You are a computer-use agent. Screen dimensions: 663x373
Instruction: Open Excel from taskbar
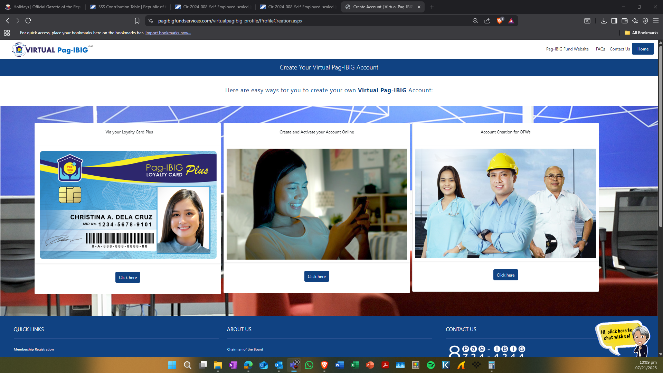pyautogui.click(x=355, y=365)
